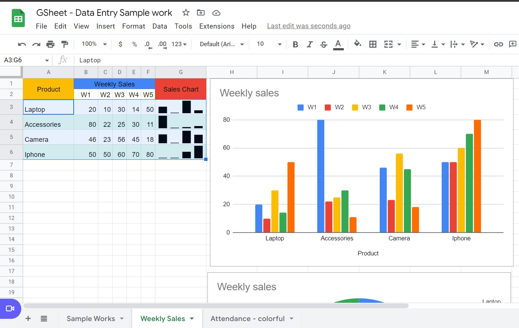Open the All sheets list icon
The width and height of the screenshot is (519, 328).
44,318
